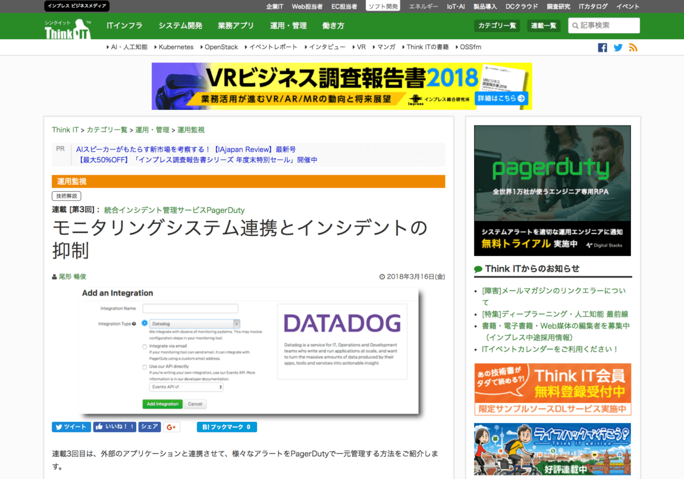Select the EC担当者 top tab
Screen dimensions: 684x479
344,6
